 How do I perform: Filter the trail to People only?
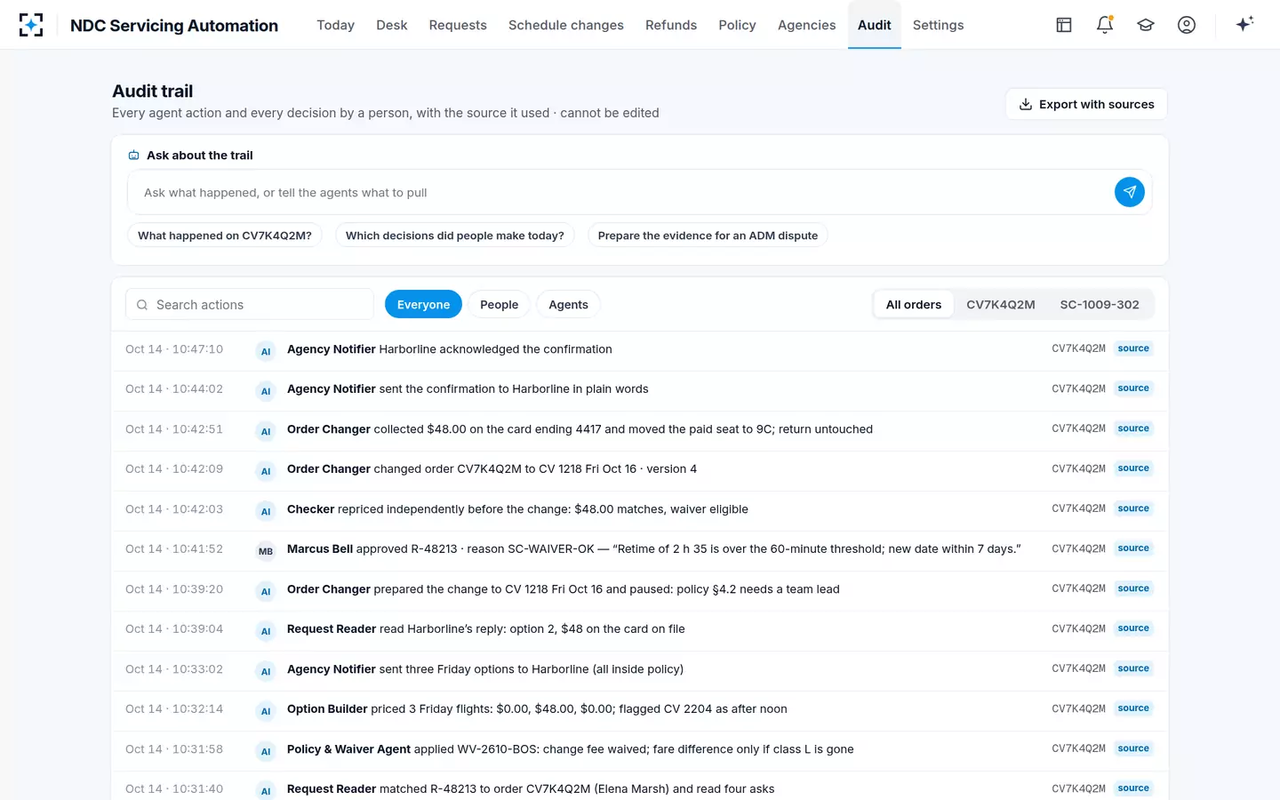[x=499, y=304]
